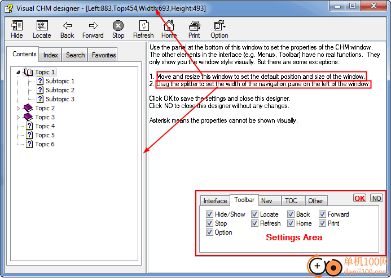Toggle the Back checkbox
This screenshot has height=278, width=391.
(x=291, y=214)
